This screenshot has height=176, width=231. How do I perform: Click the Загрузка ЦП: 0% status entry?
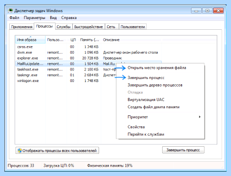[59, 165]
